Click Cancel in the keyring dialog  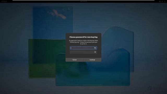74,60
